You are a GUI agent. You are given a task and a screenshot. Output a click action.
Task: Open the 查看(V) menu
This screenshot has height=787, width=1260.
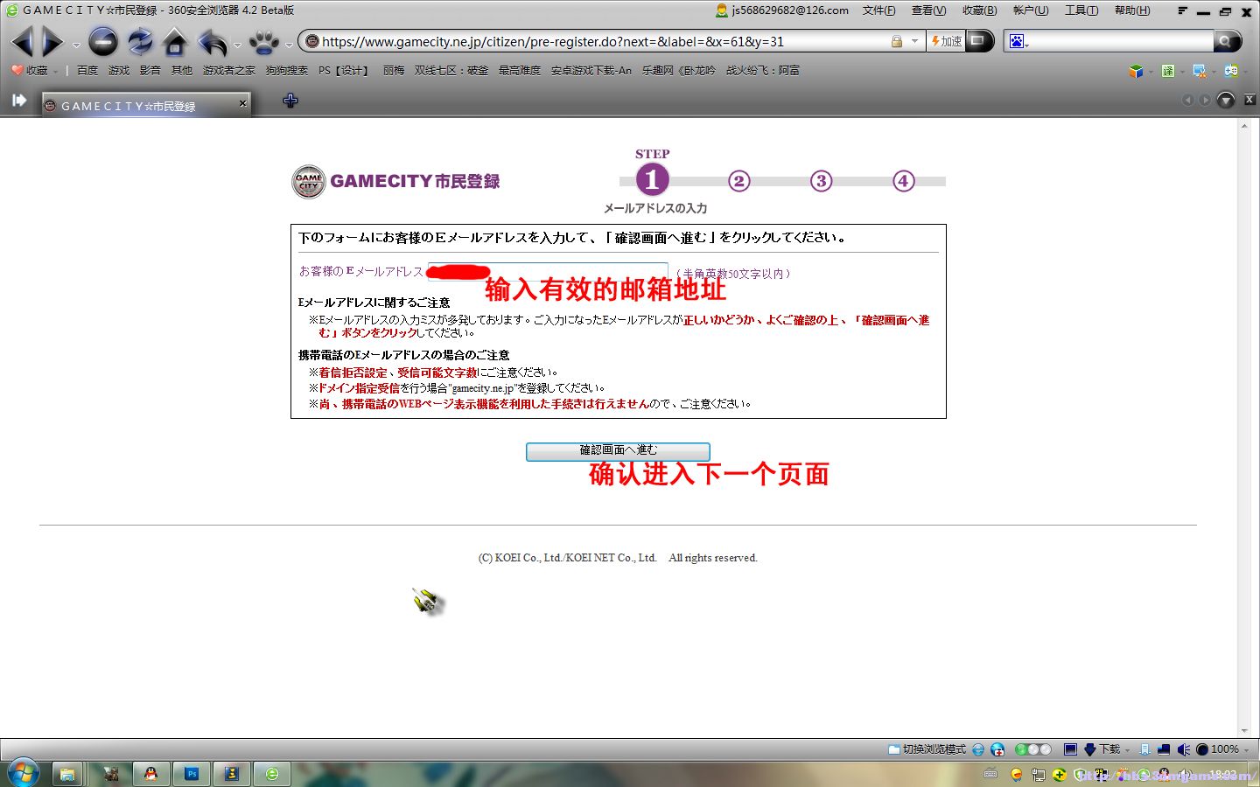pyautogui.click(x=928, y=10)
